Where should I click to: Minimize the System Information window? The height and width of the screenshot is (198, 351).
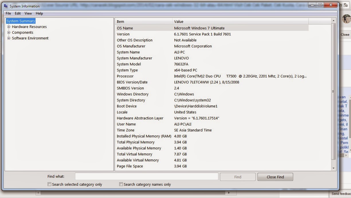coord(313,5)
